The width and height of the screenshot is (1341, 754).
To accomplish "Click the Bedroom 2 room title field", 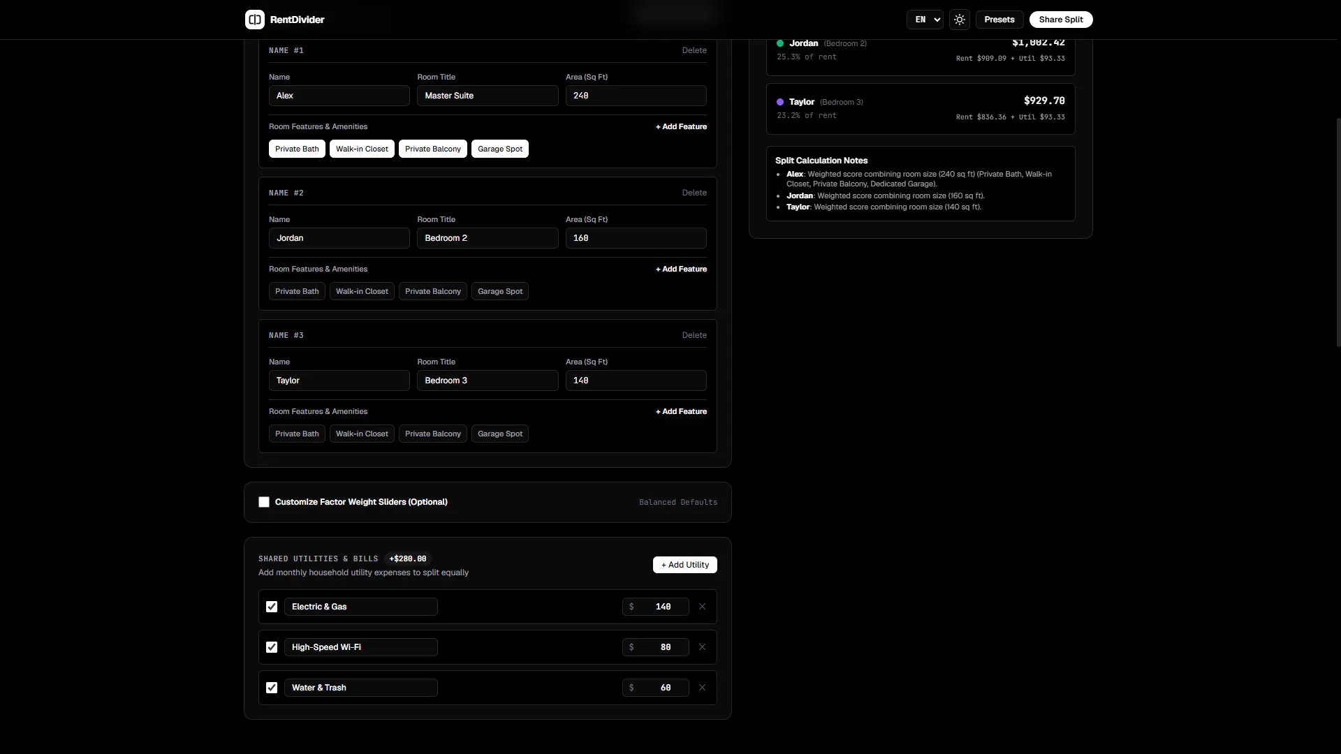I will pyautogui.click(x=488, y=238).
